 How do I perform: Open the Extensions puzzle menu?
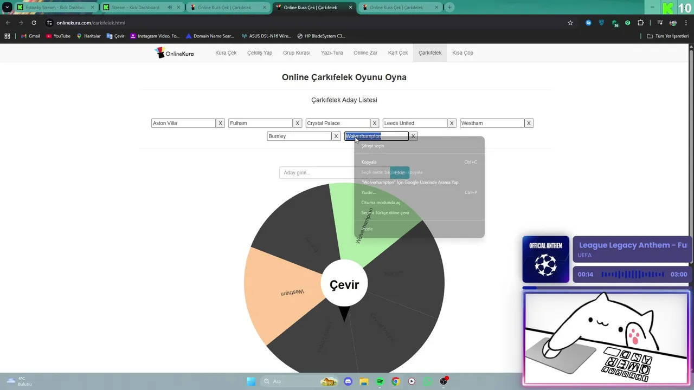(x=641, y=23)
